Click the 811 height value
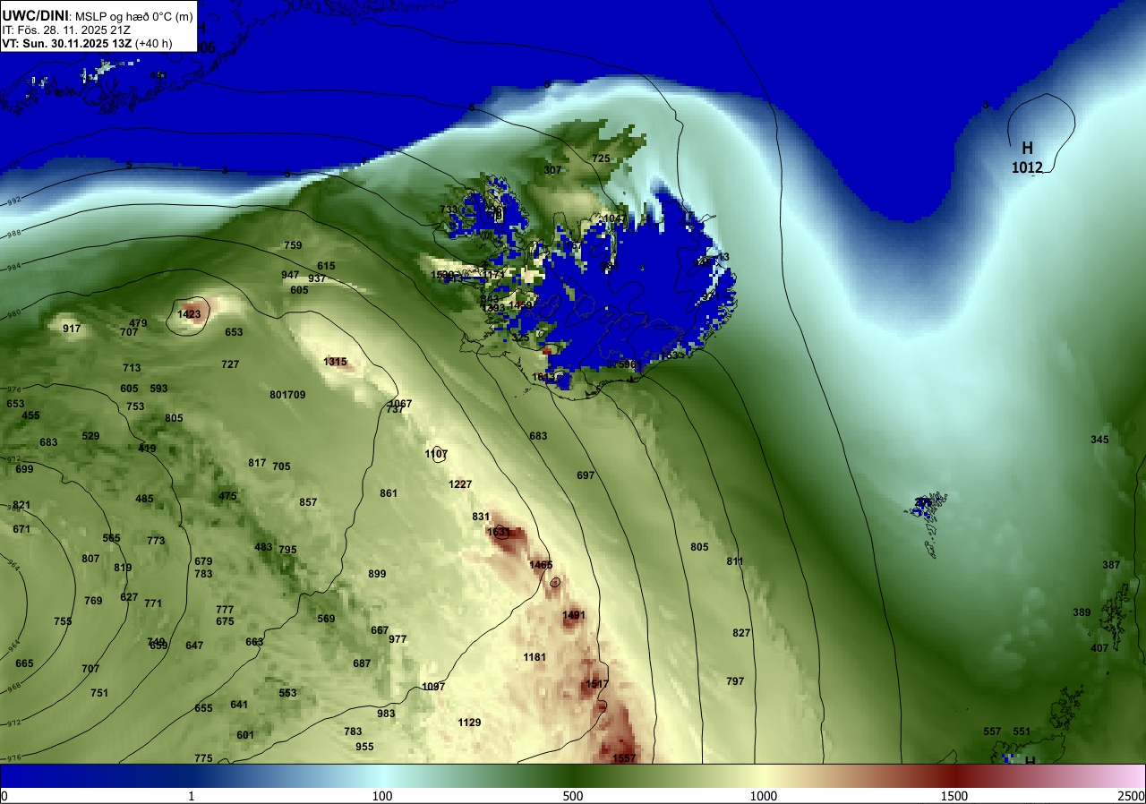 735,561
